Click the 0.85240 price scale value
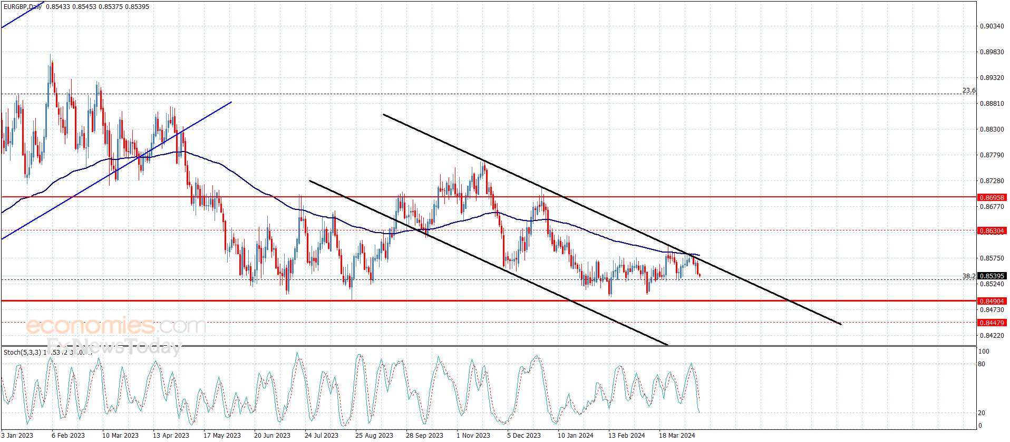The image size is (1010, 442). (992, 284)
